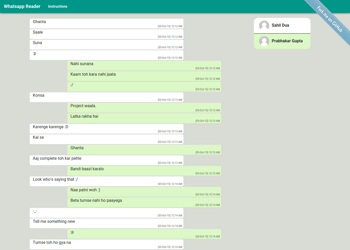Click the 'Aaj complete toh kar pehle' message

[x=106, y=160]
